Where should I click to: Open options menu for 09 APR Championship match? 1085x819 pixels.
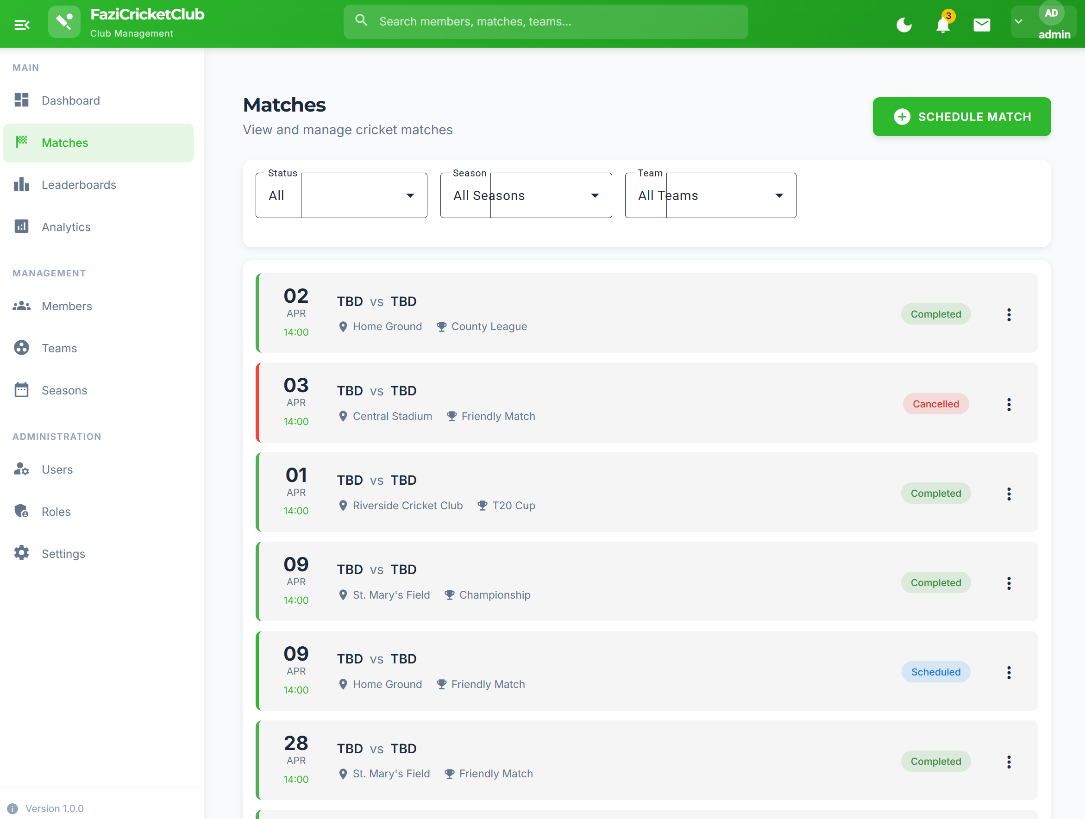(1009, 583)
